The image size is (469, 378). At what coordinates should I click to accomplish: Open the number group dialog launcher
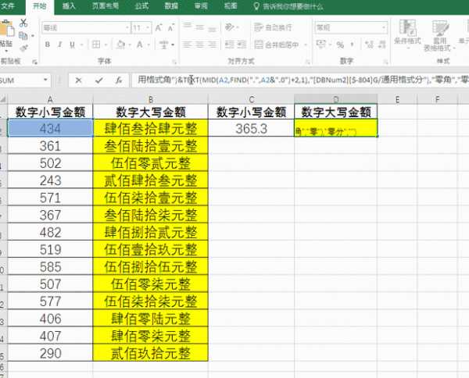(x=386, y=62)
